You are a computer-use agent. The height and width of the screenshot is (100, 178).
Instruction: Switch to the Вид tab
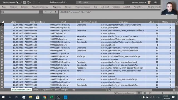(x=95, y=7)
